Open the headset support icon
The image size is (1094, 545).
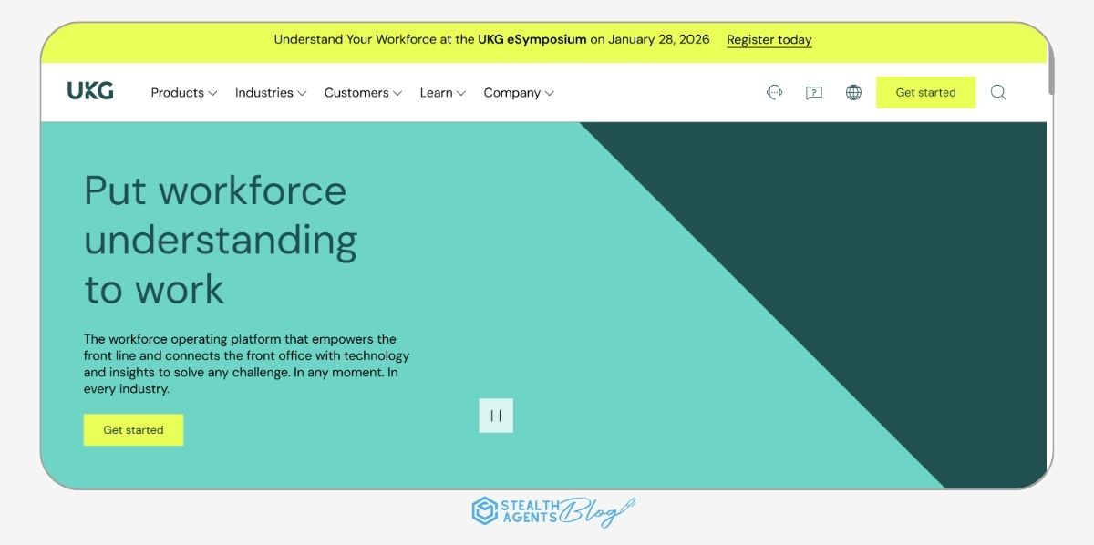tap(774, 92)
